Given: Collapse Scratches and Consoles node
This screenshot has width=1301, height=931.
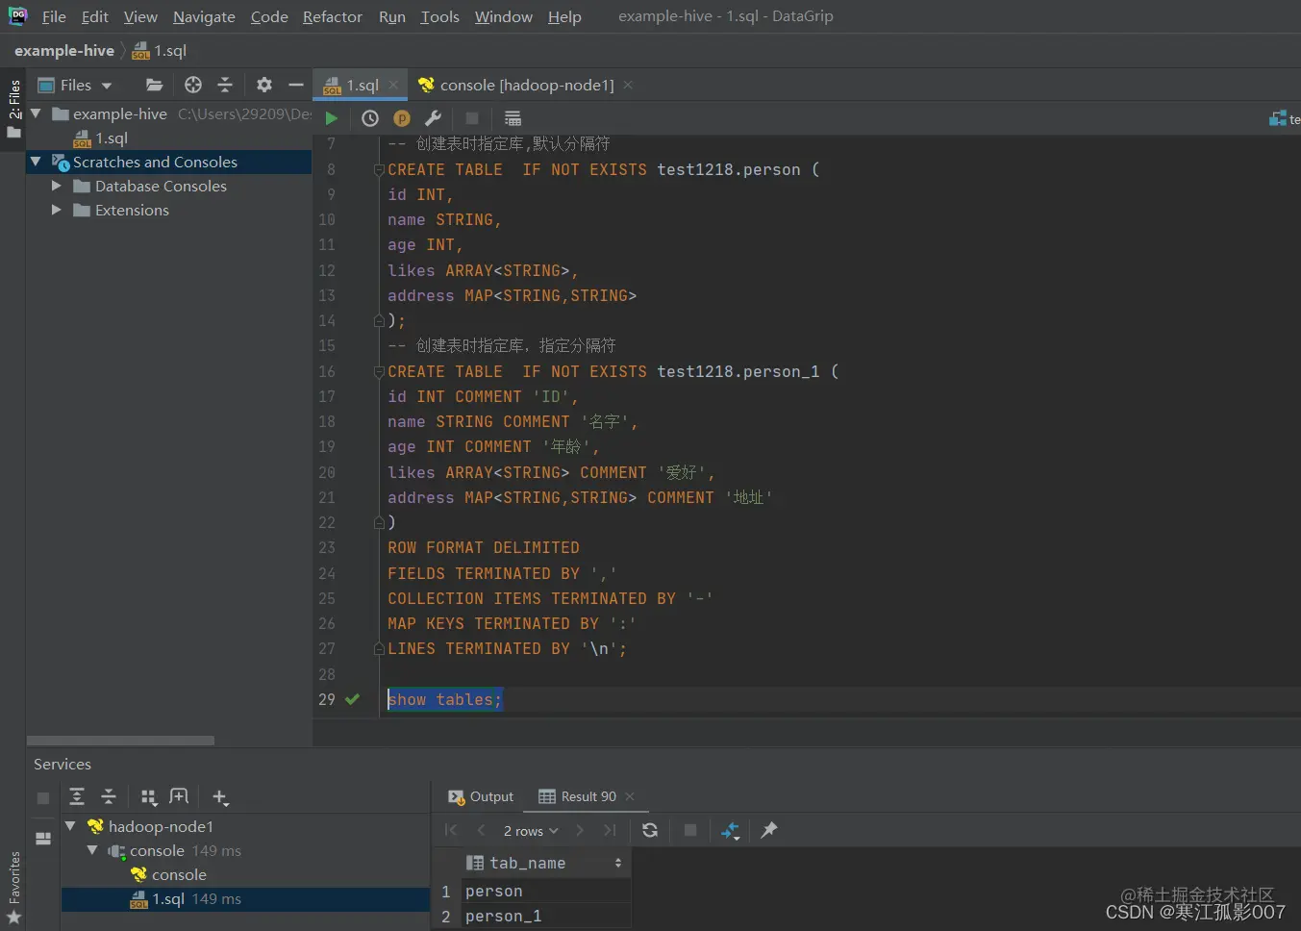Looking at the screenshot, I should (x=37, y=162).
